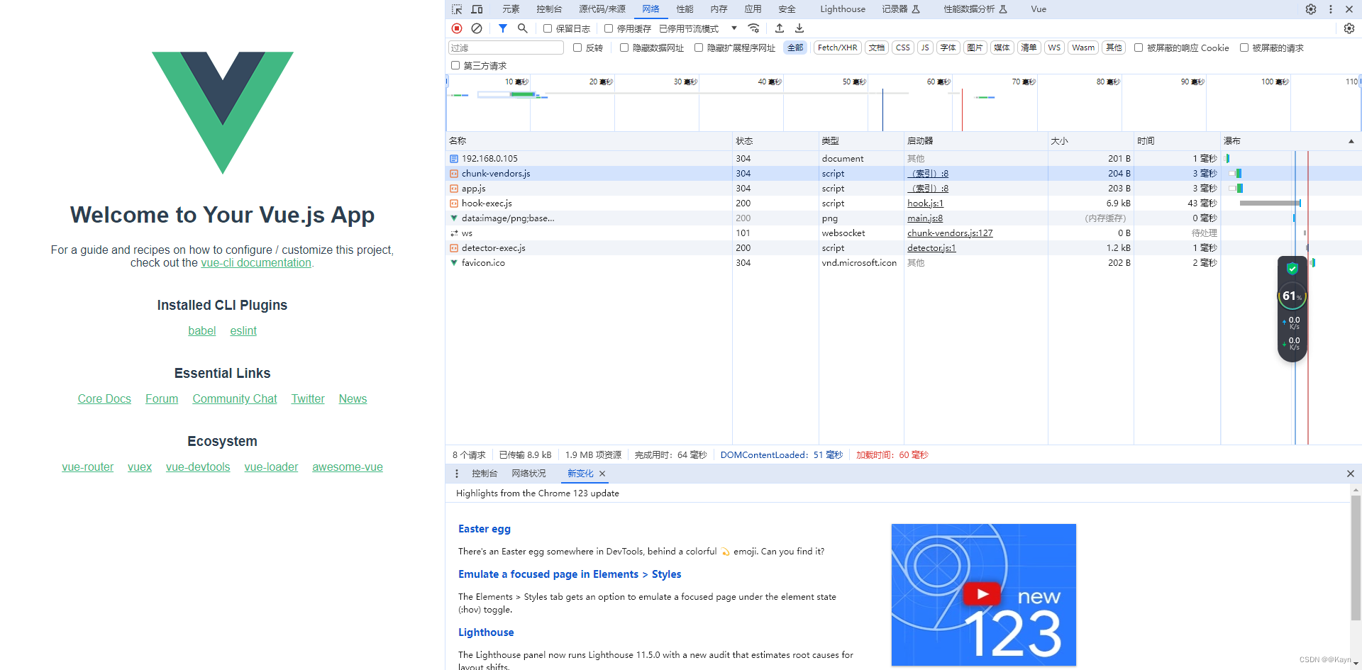Click the 过滤 filter input field
Viewport: 1362px width, 670px height.
coord(506,48)
